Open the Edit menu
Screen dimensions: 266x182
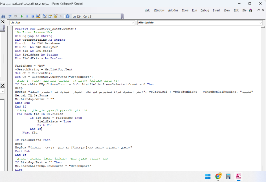236,10
